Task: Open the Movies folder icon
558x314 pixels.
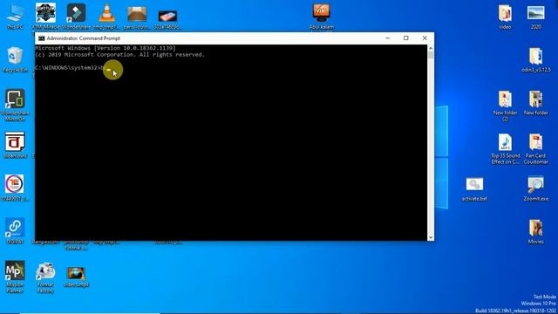Action: point(536,231)
